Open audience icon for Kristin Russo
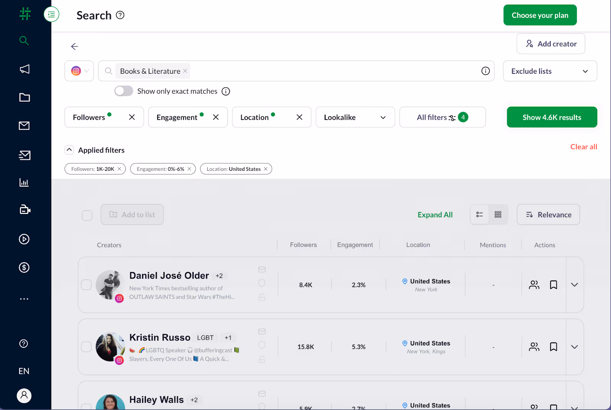This screenshot has width=611, height=410. click(x=534, y=347)
